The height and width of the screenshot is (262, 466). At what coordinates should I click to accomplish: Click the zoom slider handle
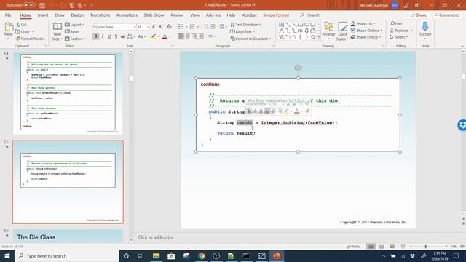(425, 247)
